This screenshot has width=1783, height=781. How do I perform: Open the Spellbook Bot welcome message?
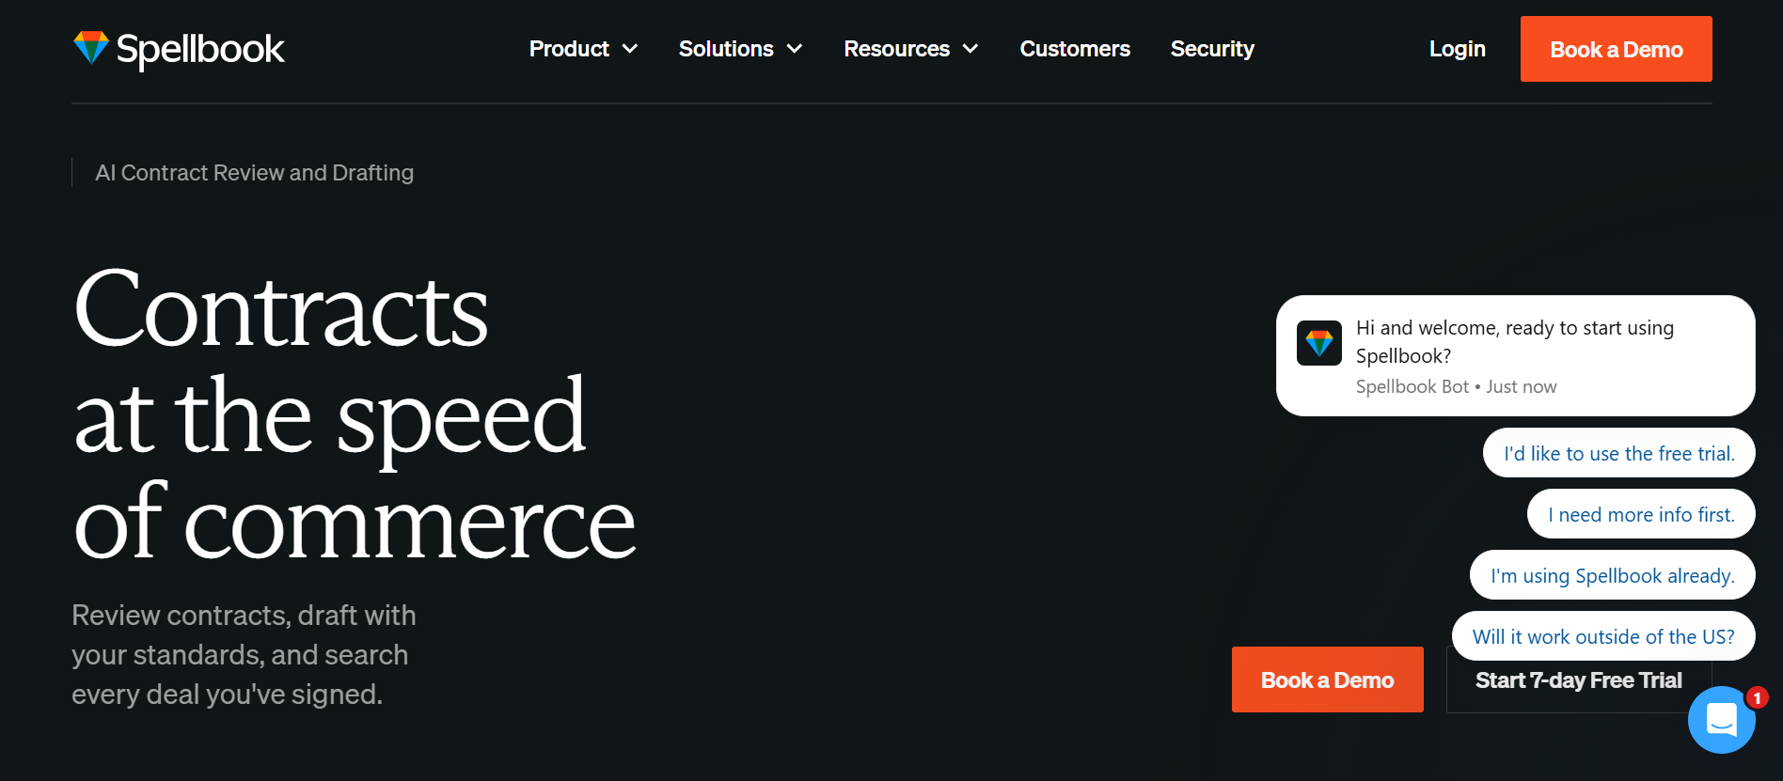1516,355
